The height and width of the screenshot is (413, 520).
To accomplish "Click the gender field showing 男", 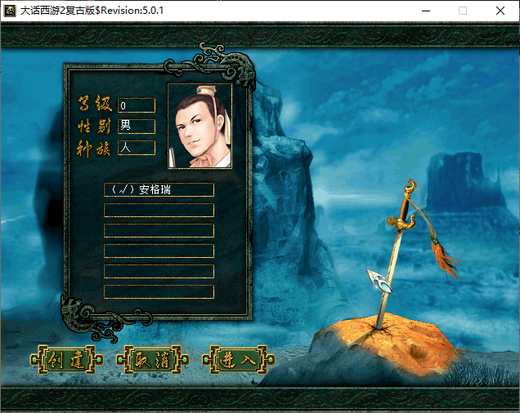I will point(136,126).
